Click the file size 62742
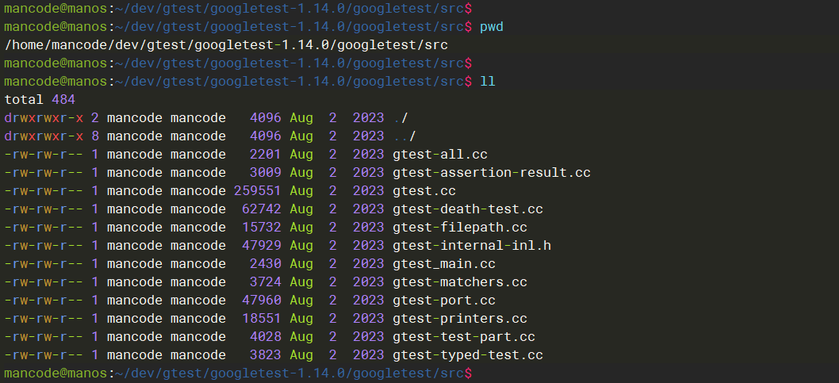Image resolution: width=839 pixels, height=383 pixels. 262,209
